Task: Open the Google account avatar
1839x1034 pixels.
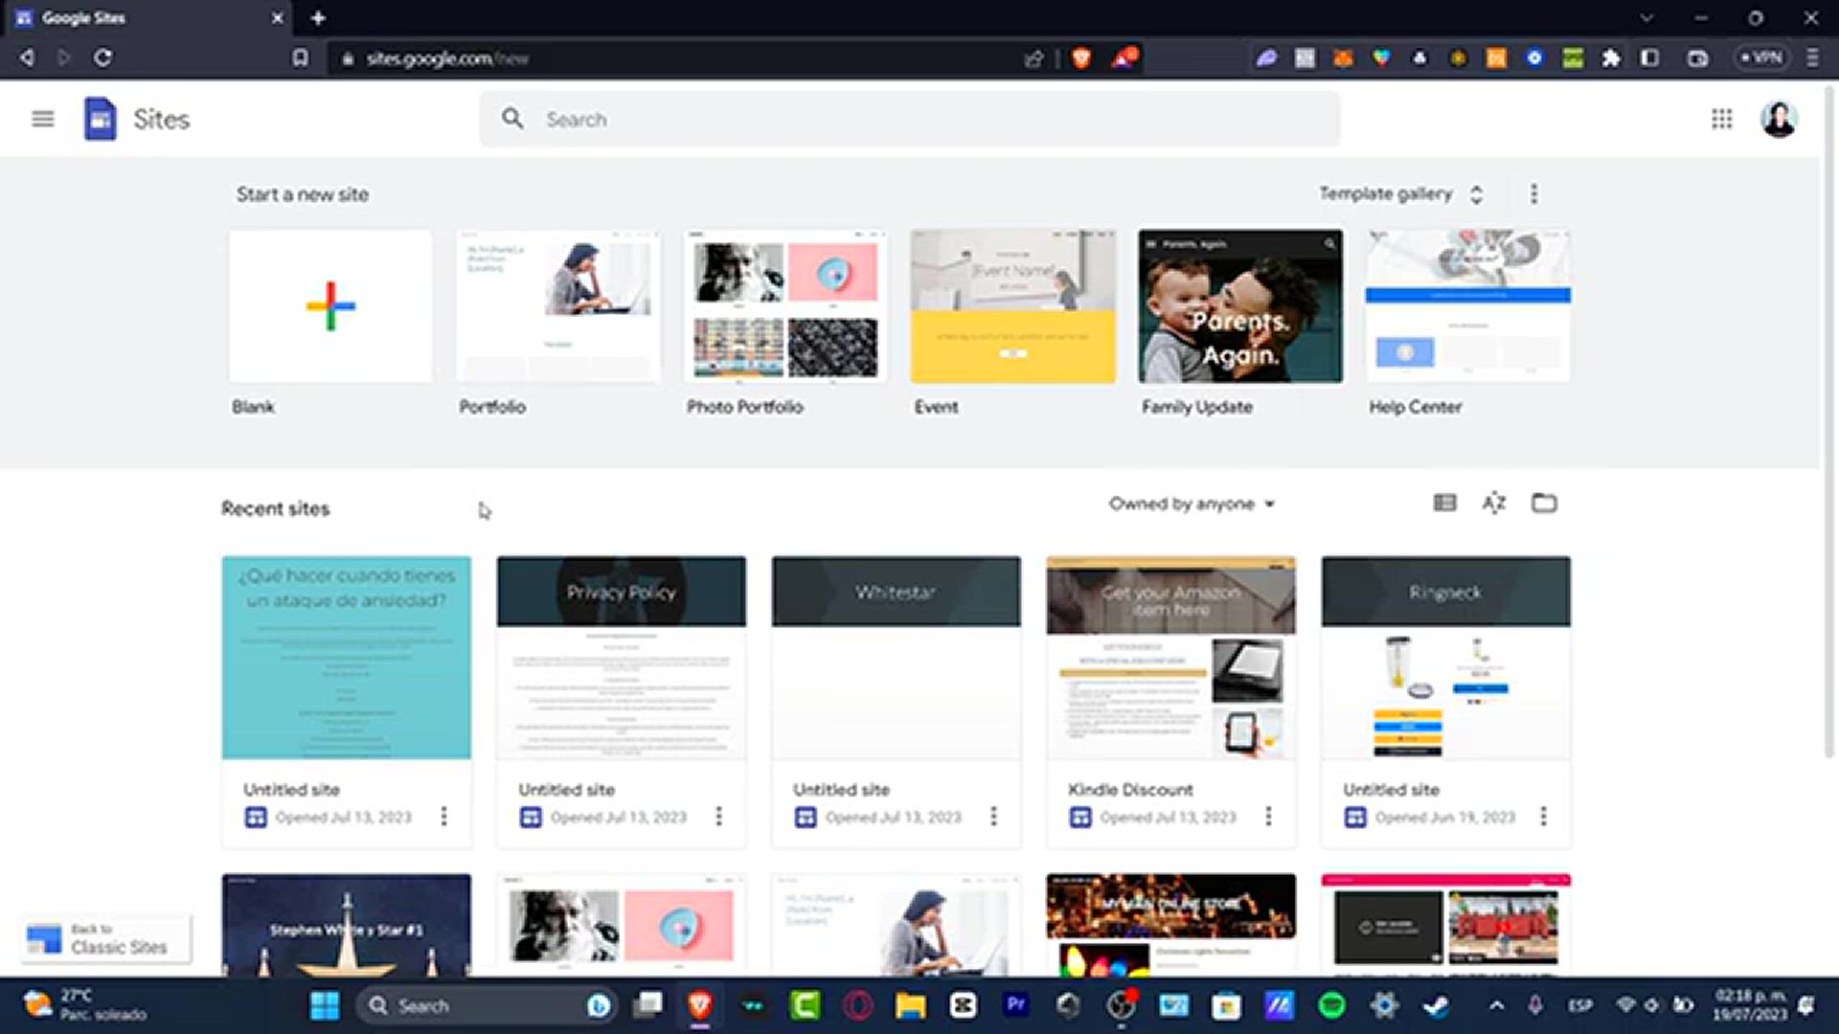Action: pos(1779,119)
